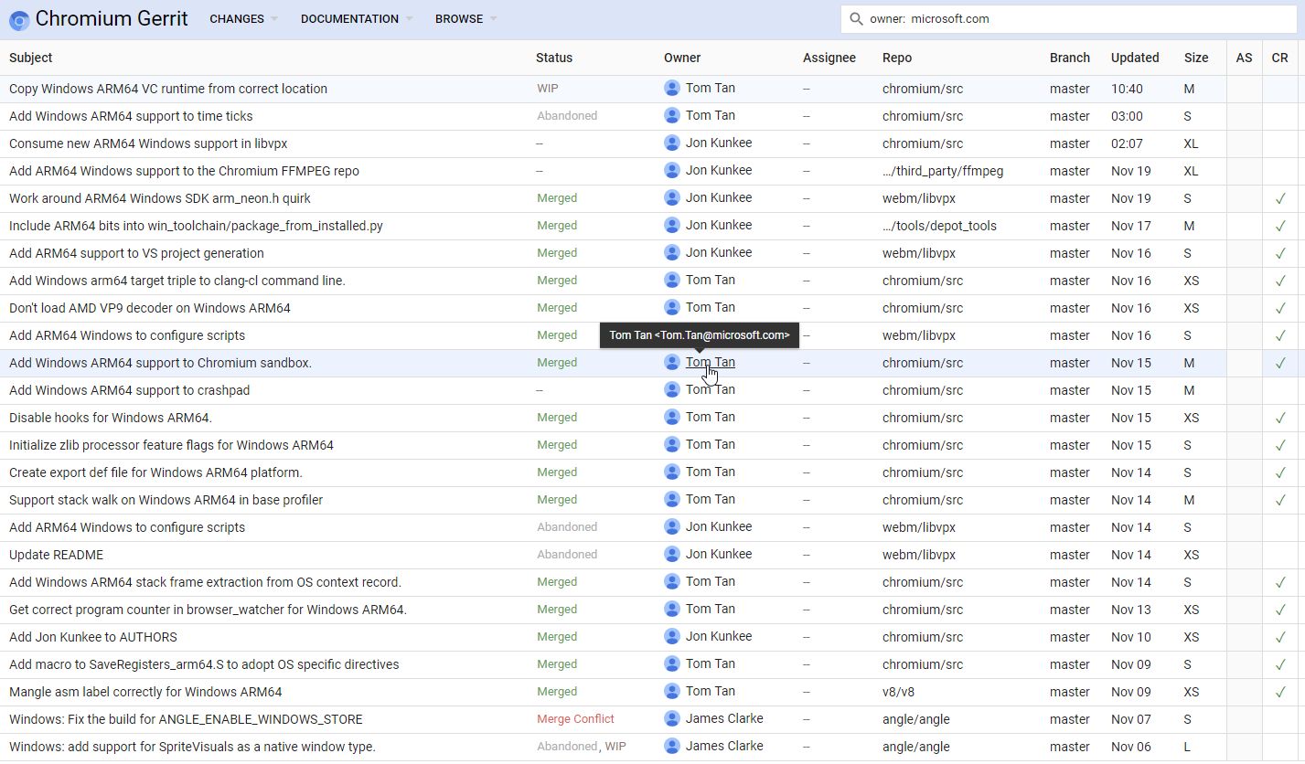This screenshot has height=764, width=1305.
Task: Open change 'Get correct program counter in browser_watcher'
Action: click(208, 610)
